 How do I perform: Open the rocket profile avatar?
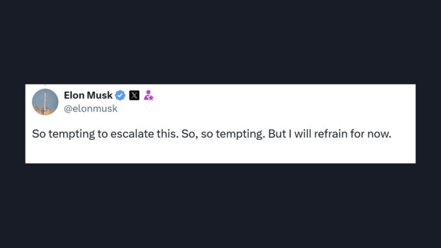[45, 102]
